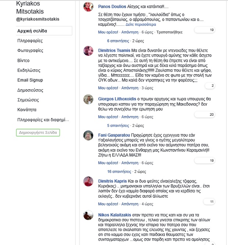Like Dimitrios Tsamis comment with Μου αρέσει!
Viewport: 228px width, 245px height.
click(x=108, y=88)
